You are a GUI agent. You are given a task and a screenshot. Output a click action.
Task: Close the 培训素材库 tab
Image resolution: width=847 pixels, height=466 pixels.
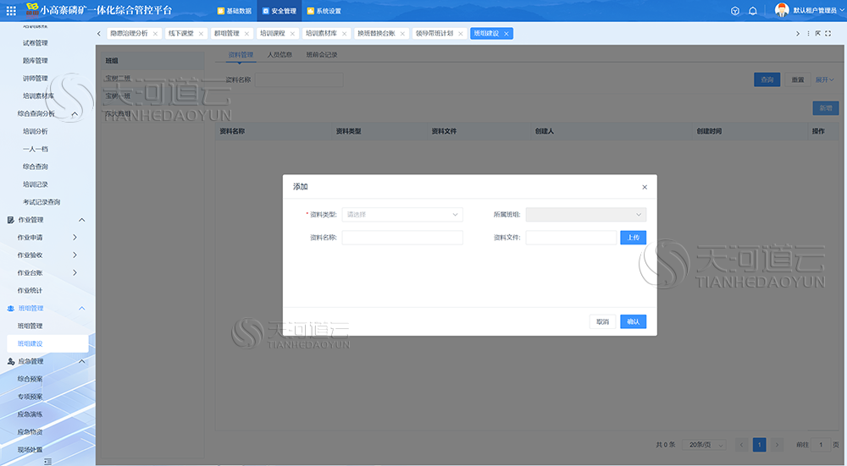[x=344, y=34]
